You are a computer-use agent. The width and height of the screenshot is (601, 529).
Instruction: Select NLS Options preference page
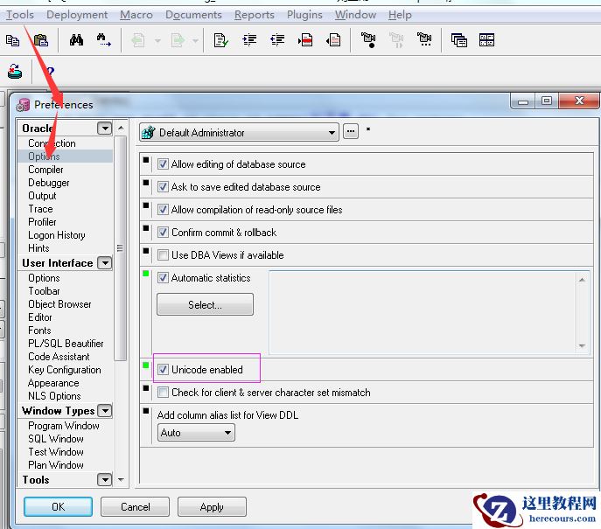click(54, 396)
